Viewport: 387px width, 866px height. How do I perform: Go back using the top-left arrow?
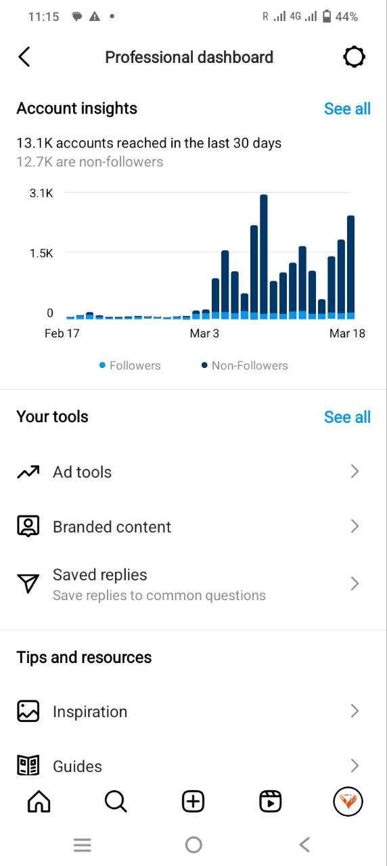pos(24,57)
